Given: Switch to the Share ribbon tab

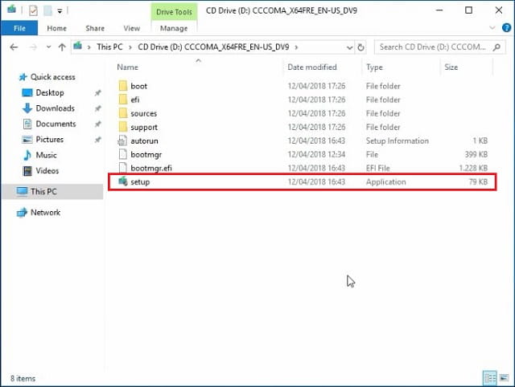Looking at the screenshot, I should coord(95,28).
